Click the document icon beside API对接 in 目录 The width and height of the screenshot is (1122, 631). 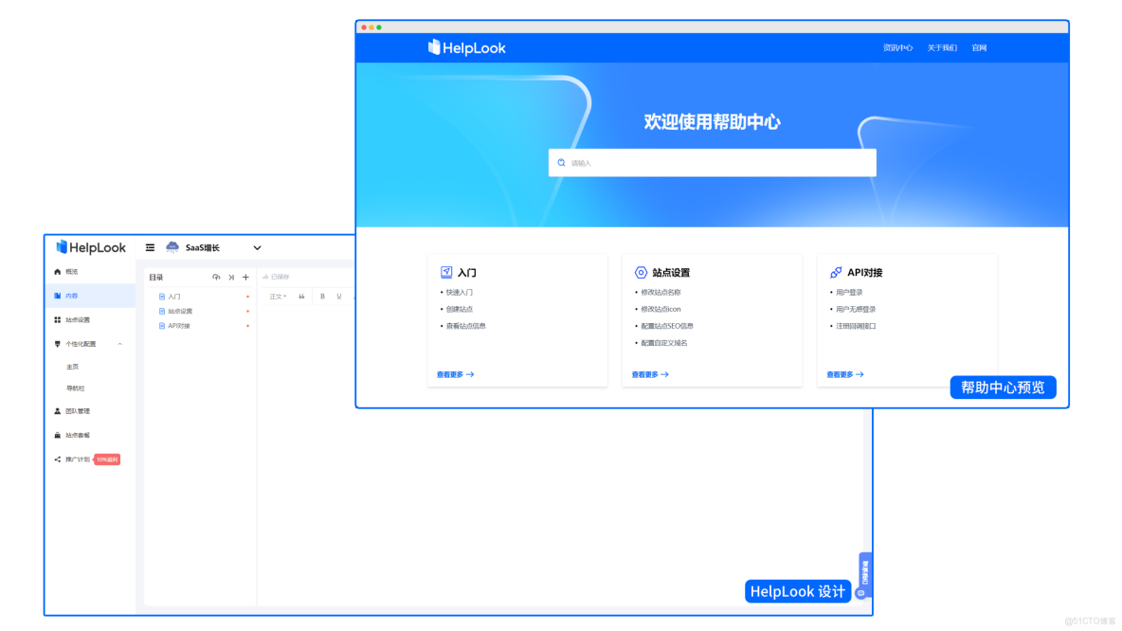click(x=162, y=326)
